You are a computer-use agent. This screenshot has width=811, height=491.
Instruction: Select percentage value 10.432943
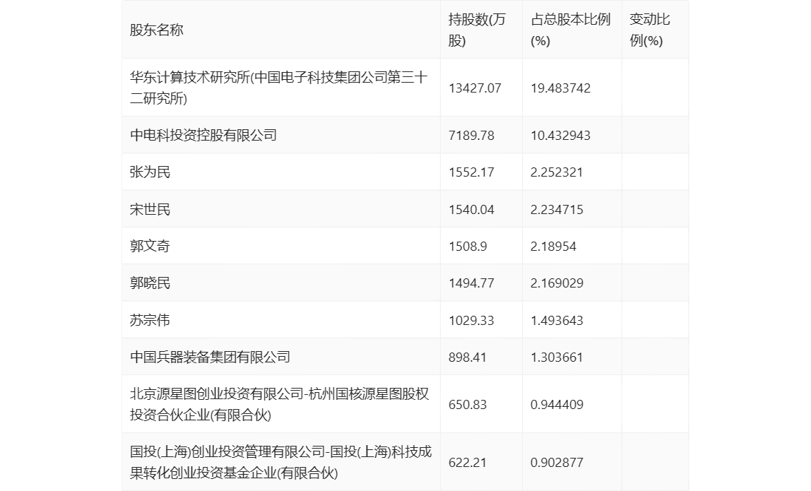click(x=561, y=136)
